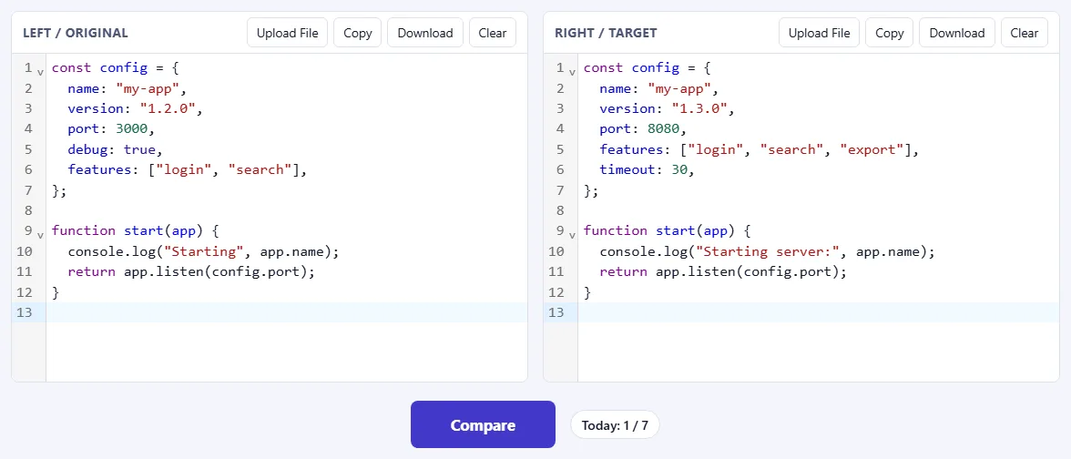Click port value 3000 in left editor
This screenshot has width=1071, height=459.
(132, 129)
